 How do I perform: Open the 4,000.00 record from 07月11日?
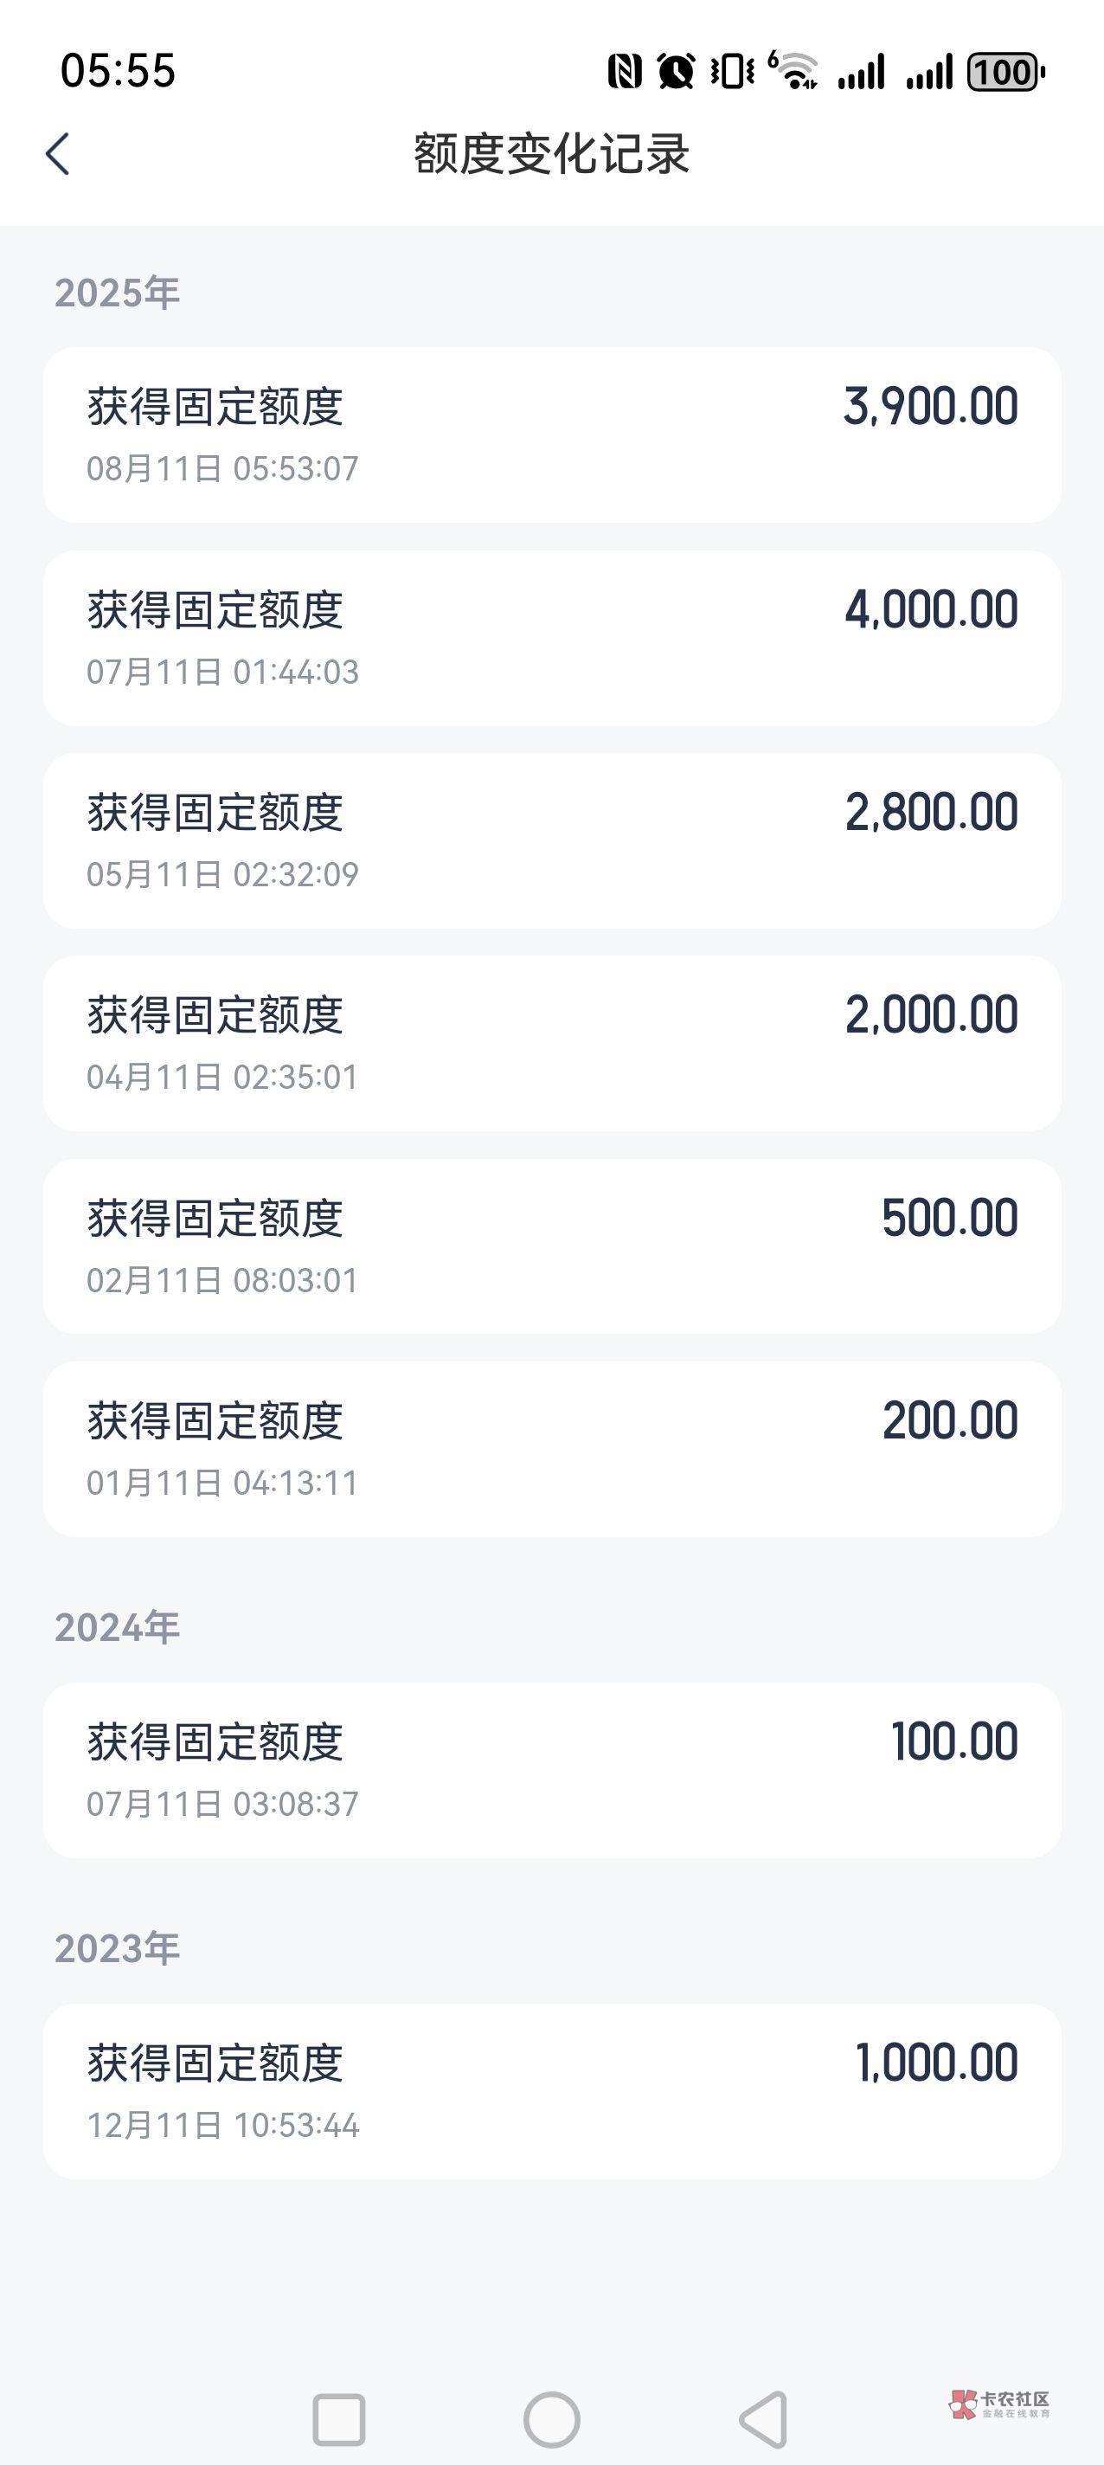coord(552,638)
